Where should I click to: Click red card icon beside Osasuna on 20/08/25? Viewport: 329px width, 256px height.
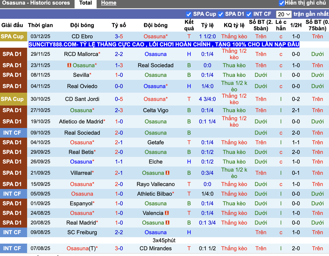tap(168, 223)
